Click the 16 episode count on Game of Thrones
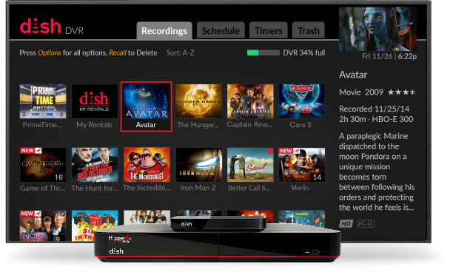 tap(58, 177)
